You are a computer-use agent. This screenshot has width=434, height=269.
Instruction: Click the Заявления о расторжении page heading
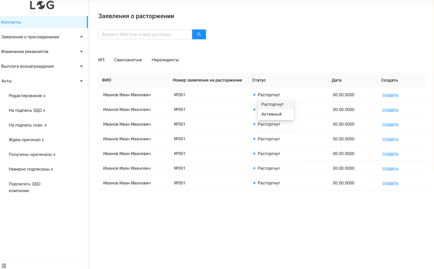tap(136, 16)
